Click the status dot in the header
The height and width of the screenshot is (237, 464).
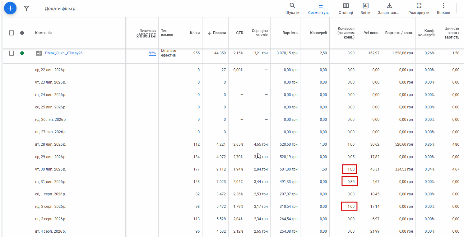click(22, 33)
